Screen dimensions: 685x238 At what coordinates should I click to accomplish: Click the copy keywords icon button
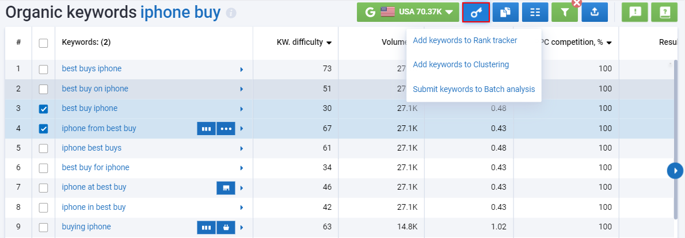pos(505,12)
